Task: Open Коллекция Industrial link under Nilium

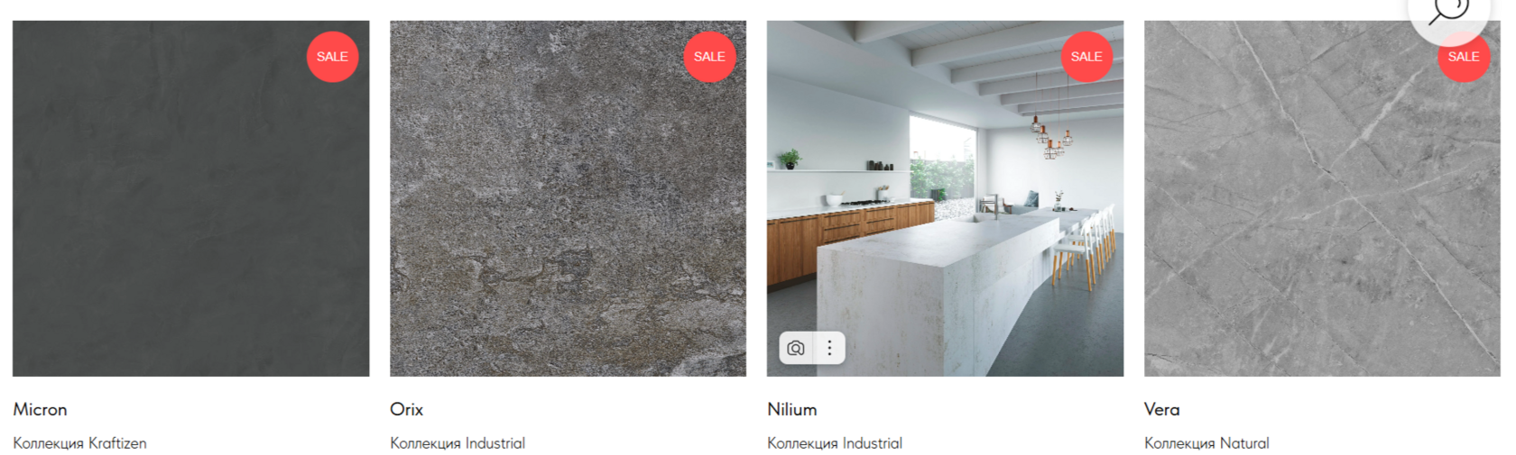Action: pyautogui.click(x=835, y=443)
